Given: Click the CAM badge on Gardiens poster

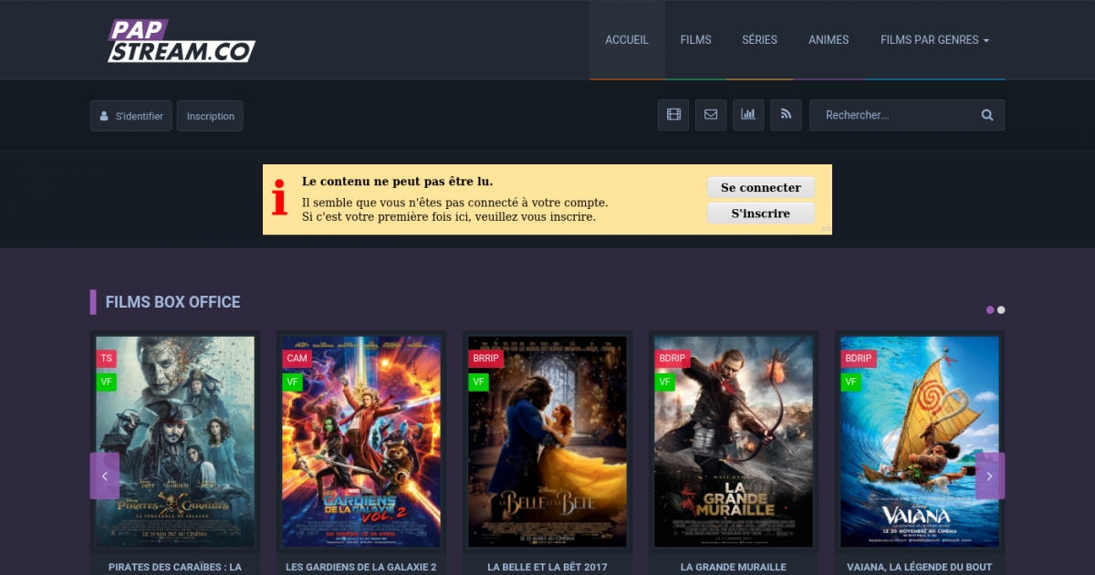Looking at the screenshot, I should (297, 359).
